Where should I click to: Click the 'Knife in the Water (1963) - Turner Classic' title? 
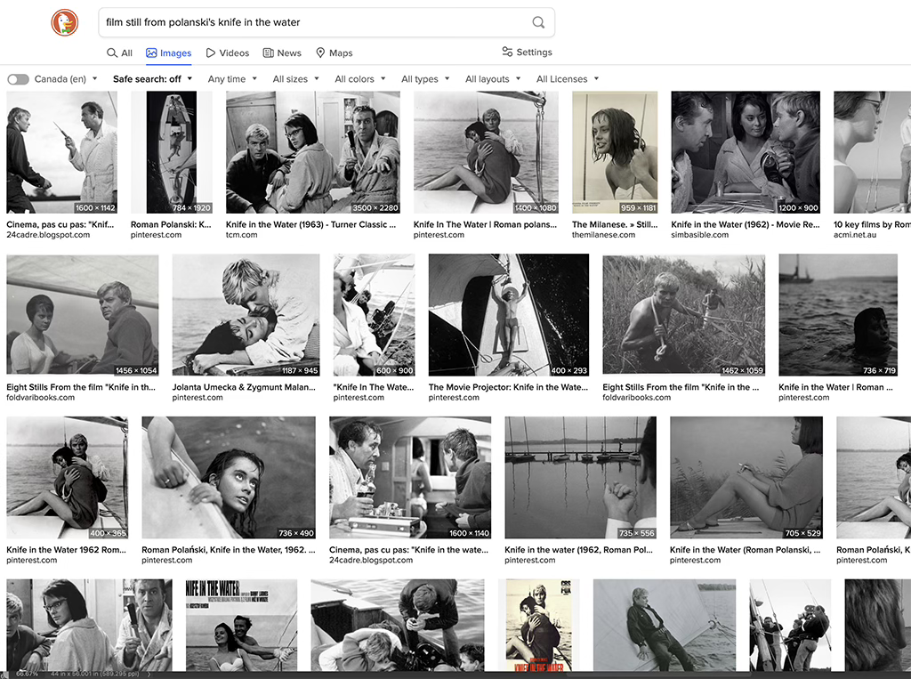pos(310,224)
